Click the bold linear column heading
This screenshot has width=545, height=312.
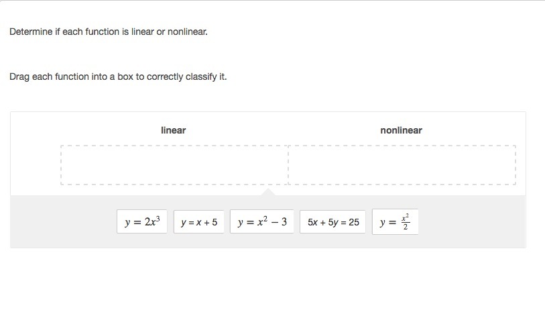tap(173, 130)
